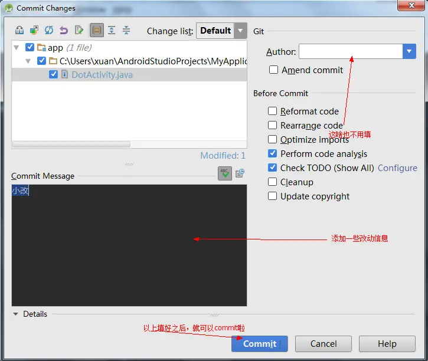Click the Jump to Source edit icon
The width and height of the screenshot is (428, 361).
pos(79,30)
